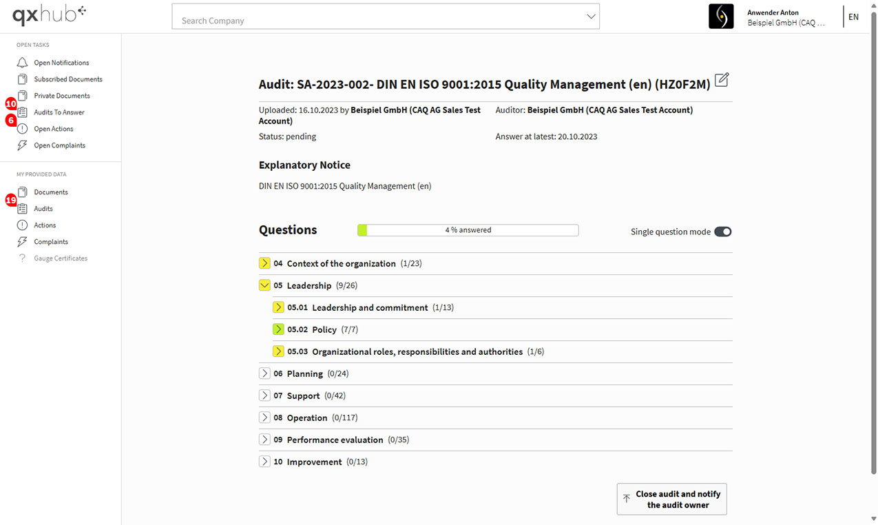The image size is (878, 525).
Task: Click the company logo next to user name
Action: coord(721,17)
